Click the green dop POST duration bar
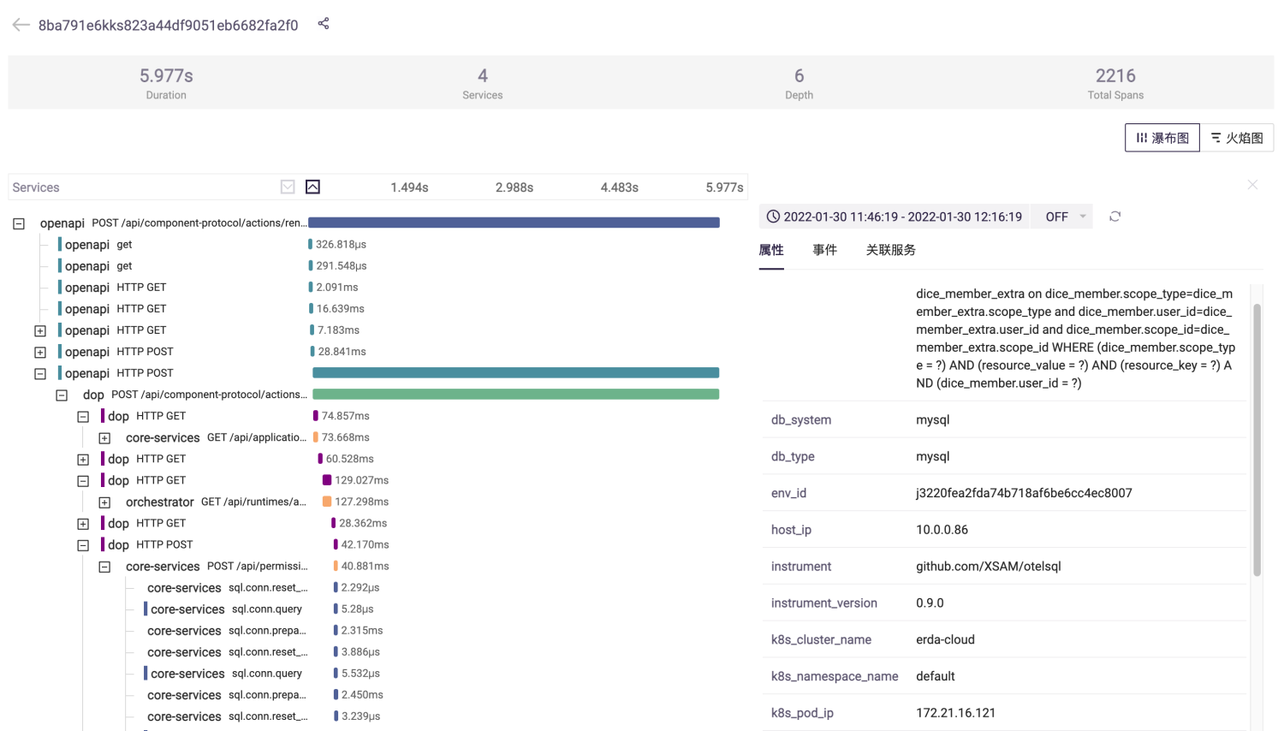1284x731 pixels. [x=516, y=394]
